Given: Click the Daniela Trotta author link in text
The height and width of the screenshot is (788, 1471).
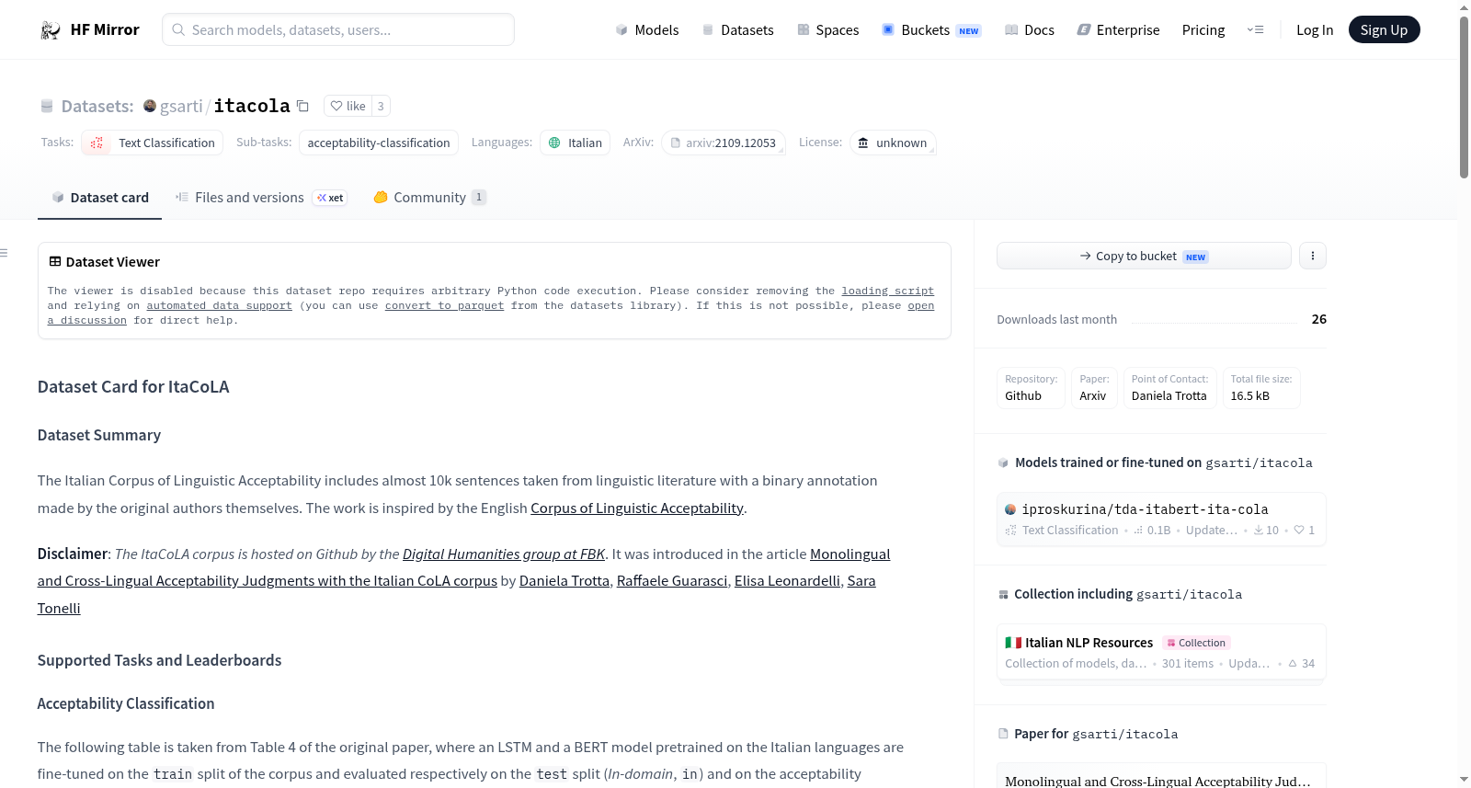Looking at the screenshot, I should coord(564,580).
